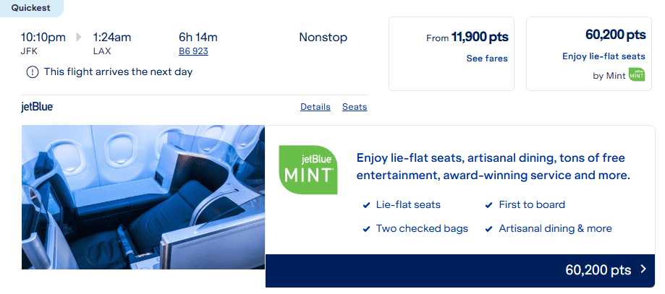Open flight number B6 923 link
The height and width of the screenshot is (294, 665).
point(195,51)
